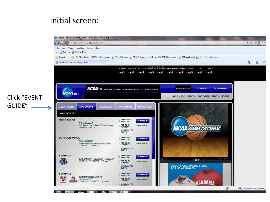The width and height of the screenshot is (270, 202).
Task: Click the flag icon under Coaches
Action: [x=141, y=72]
